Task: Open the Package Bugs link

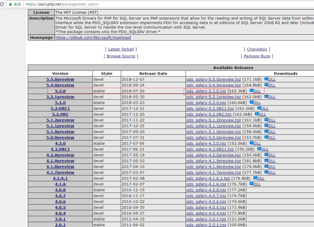Action: (x=257, y=56)
